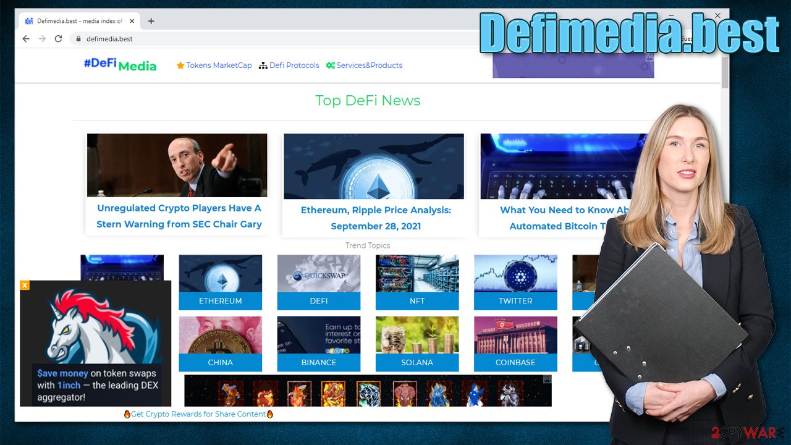Click the 1inch unicorn ad image
This screenshot has height=445, width=791.
point(96,324)
